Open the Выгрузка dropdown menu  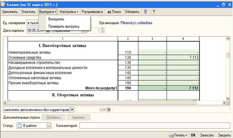[x=48, y=12]
